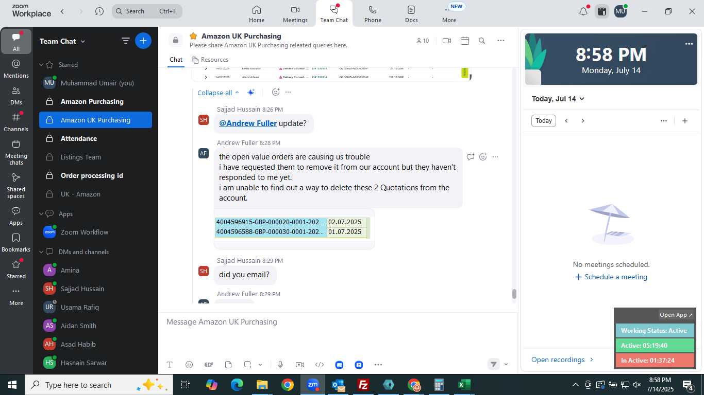The image size is (704, 395).
Task: Collapse the Starred section
Action: tap(41, 65)
